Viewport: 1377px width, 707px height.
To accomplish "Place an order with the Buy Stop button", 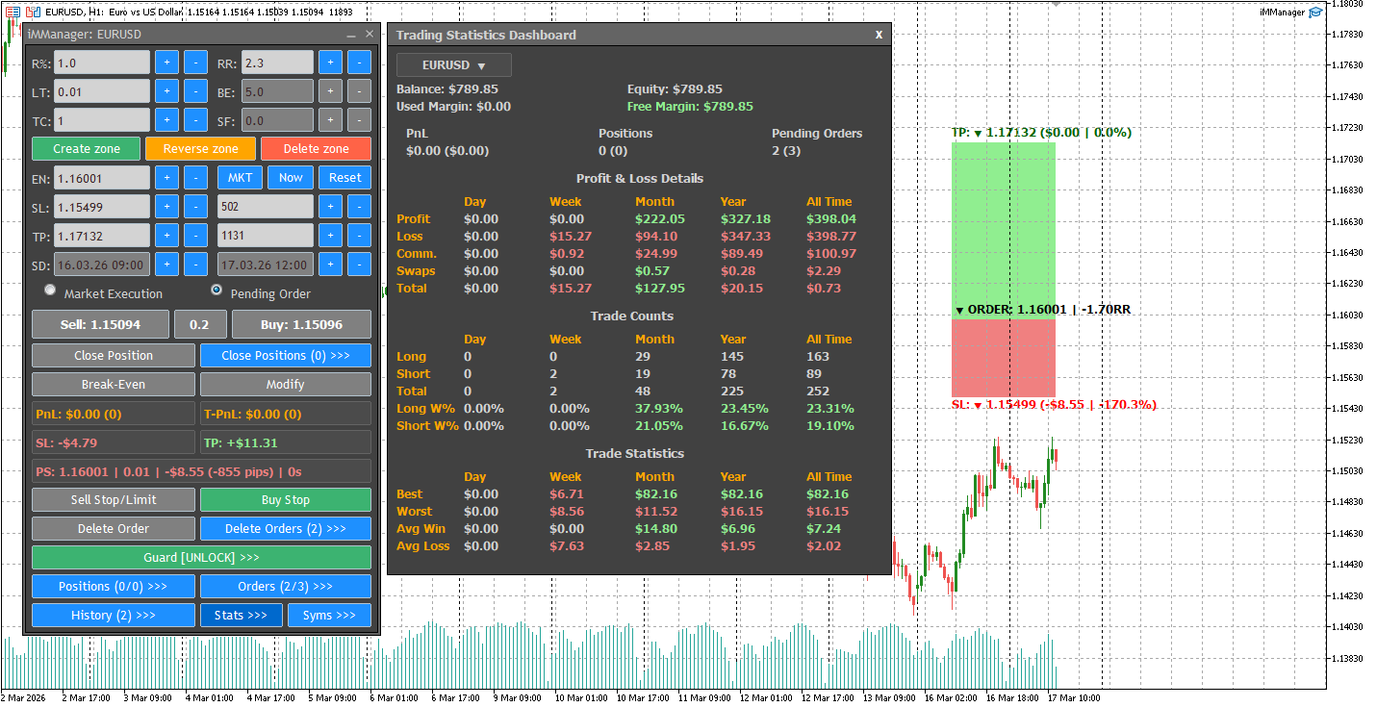I will pos(285,499).
